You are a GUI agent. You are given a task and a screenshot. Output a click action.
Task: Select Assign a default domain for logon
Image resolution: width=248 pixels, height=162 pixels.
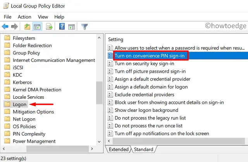(x=151, y=87)
